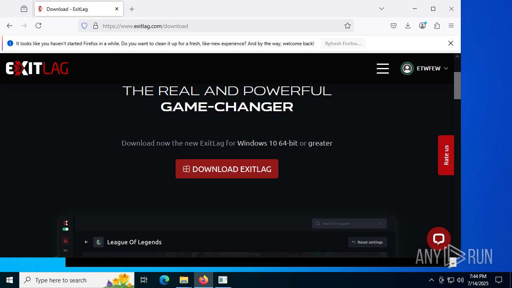512x288 pixels.
Task: Click the red home icon in preview sidebar
Action: pos(66,241)
